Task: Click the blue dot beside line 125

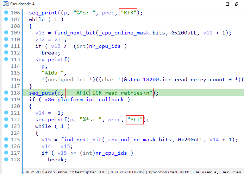Action: pyautogui.click(x=6, y=139)
